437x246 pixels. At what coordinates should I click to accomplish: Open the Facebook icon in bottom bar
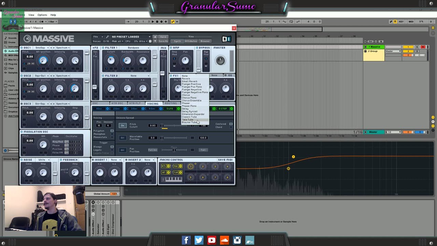[x=186, y=240]
